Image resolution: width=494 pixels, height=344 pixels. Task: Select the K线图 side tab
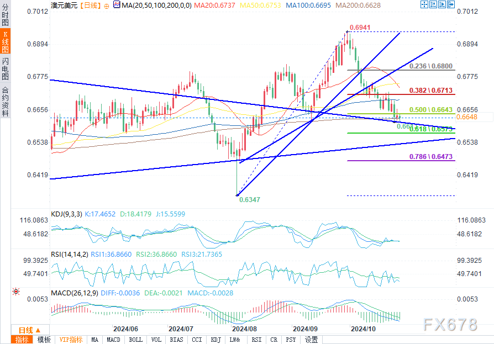(5, 41)
